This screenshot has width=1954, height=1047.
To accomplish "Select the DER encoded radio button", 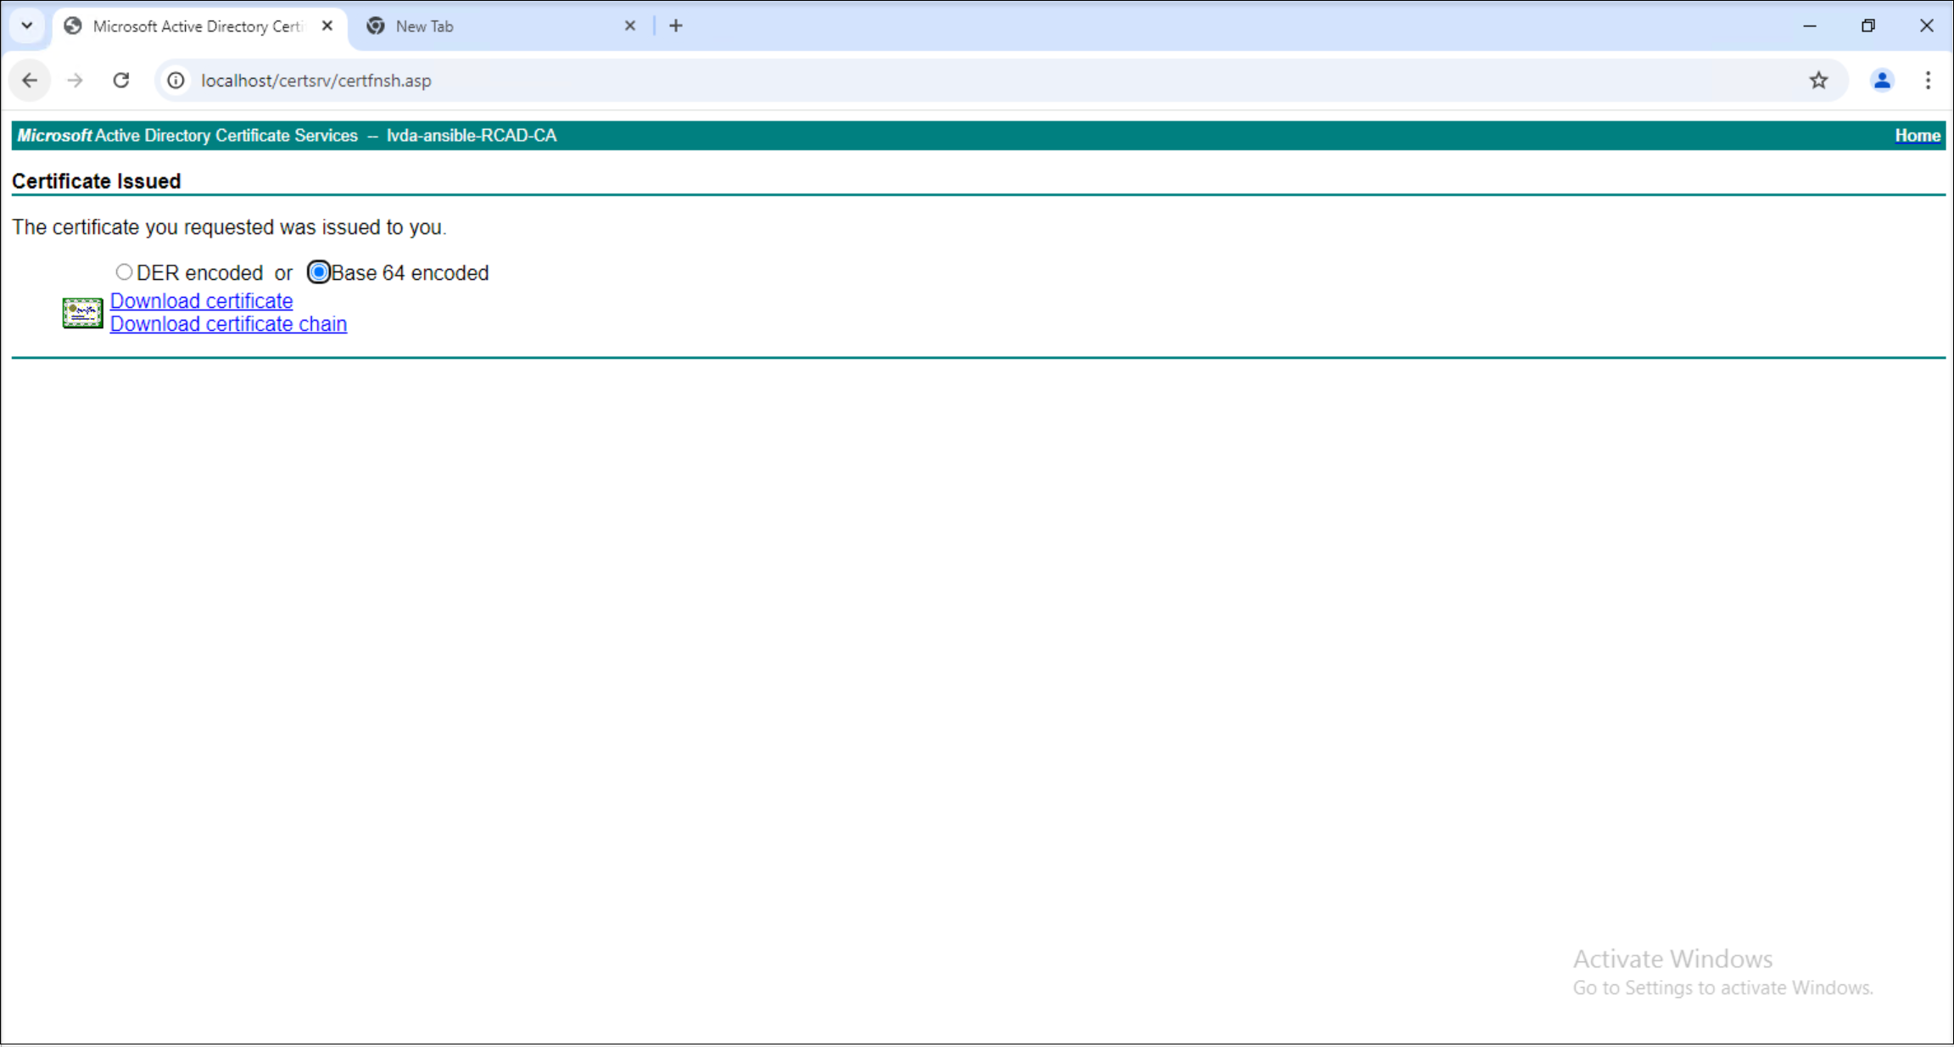I will (x=124, y=272).
